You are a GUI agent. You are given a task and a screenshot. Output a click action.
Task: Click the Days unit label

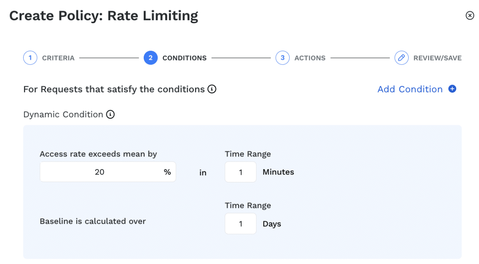point(271,224)
